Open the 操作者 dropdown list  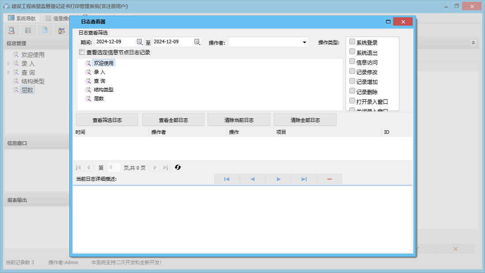304,42
